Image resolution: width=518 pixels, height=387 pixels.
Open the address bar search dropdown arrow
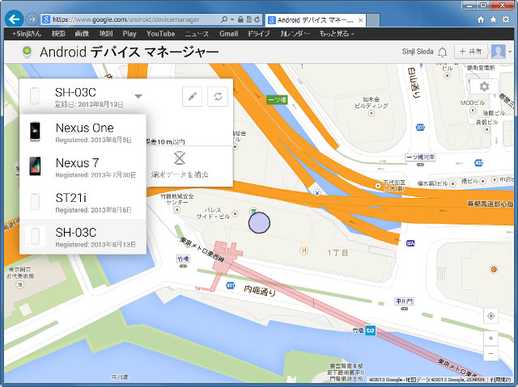[232, 19]
